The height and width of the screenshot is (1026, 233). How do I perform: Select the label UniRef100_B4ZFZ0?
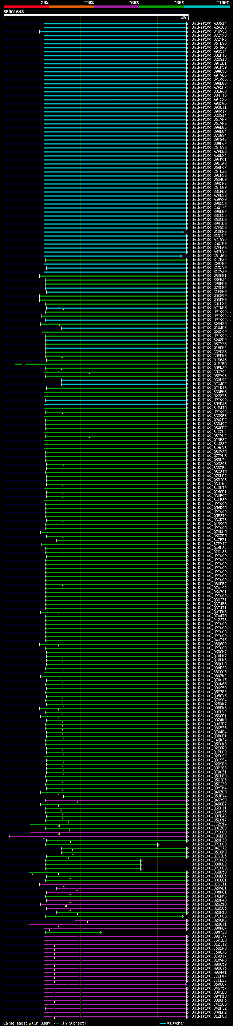pyautogui.click(x=209, y=260)
